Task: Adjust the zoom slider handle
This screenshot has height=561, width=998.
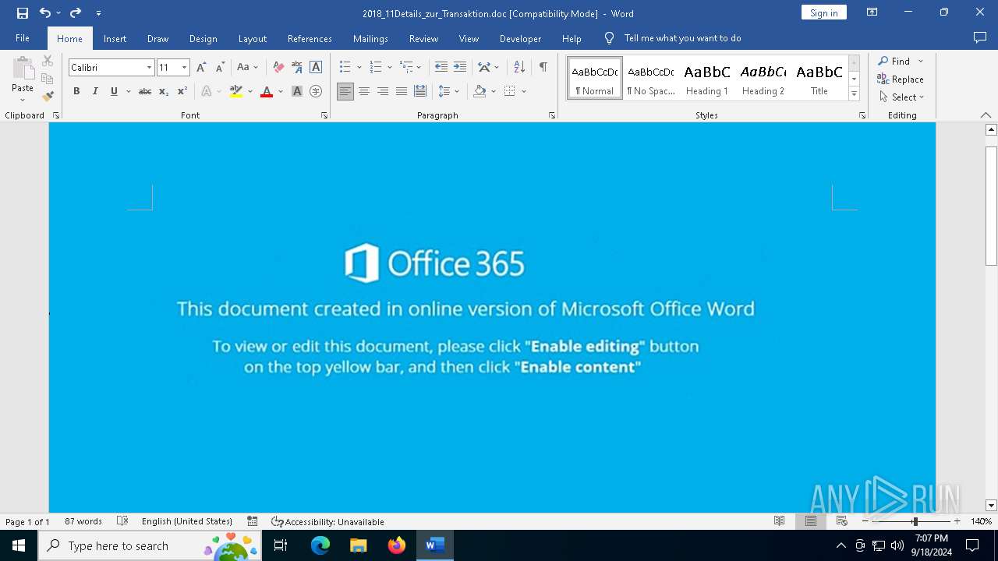Action: point(915,521)
